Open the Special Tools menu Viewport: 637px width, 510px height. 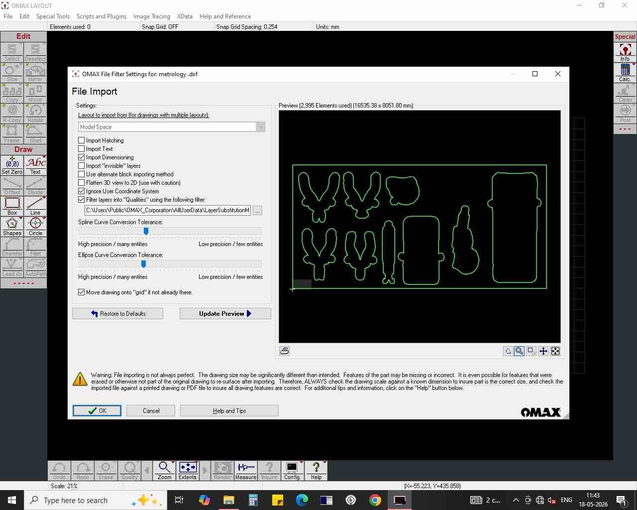pos(53,16)
